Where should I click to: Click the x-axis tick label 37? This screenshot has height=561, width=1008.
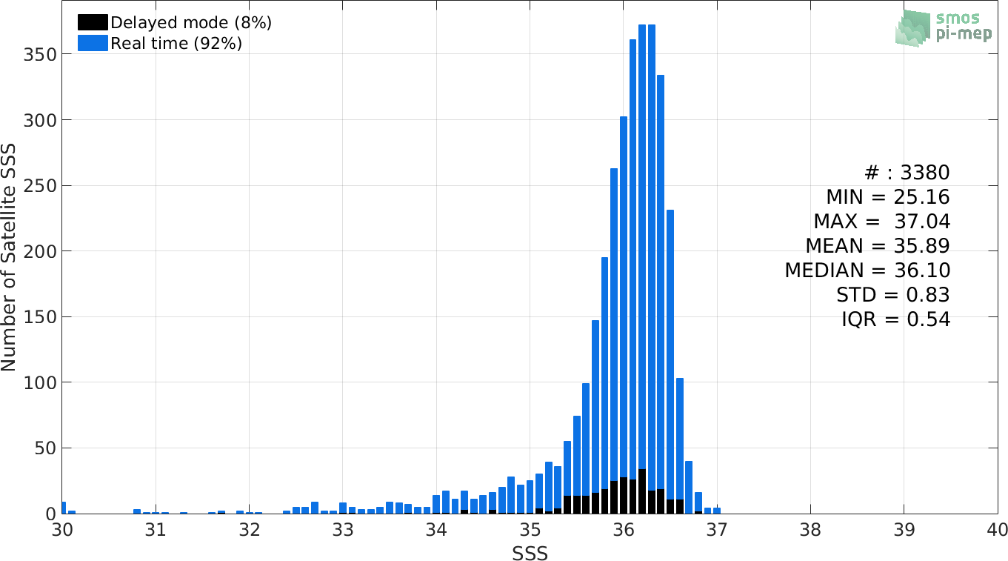(x=717, y=531)
